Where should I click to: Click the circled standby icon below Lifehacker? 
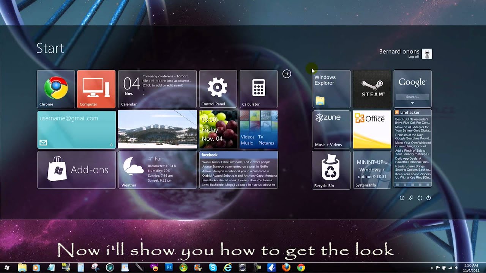402,198
